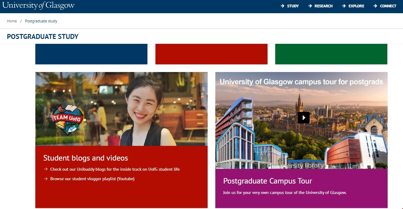
Task: Open the CONNECT menu
Action: (388, 6)
